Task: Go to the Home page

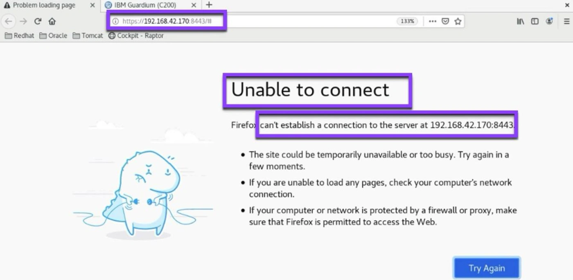Action: pyautogui.click(x=52, y=21)
